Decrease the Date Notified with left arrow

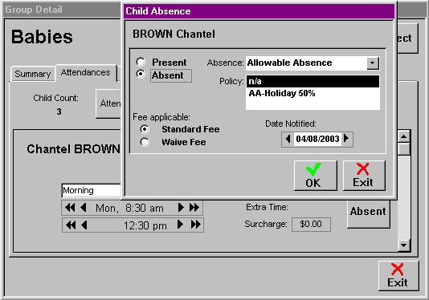click(288, 139)
